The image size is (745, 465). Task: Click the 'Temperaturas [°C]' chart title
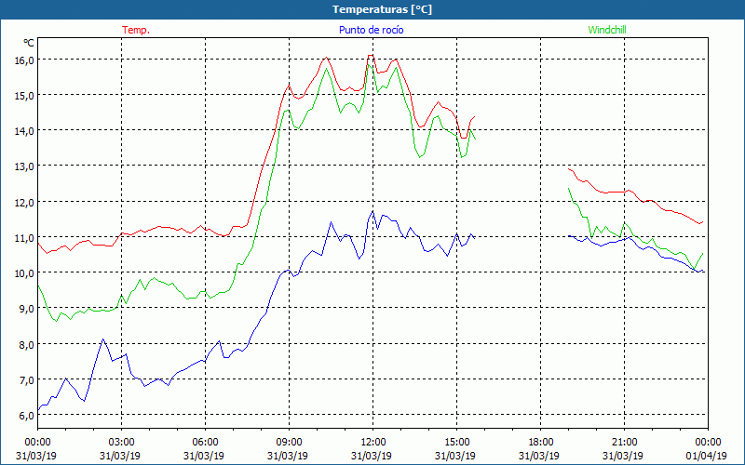click(382, 9)
